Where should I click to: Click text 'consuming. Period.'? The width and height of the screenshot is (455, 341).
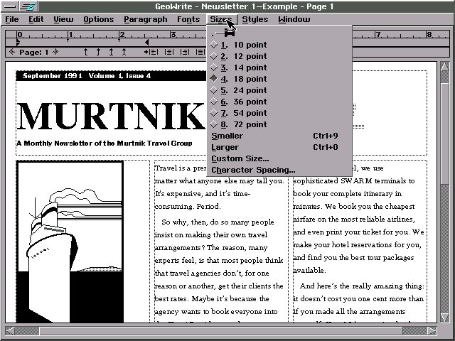(x=188, y=207)
